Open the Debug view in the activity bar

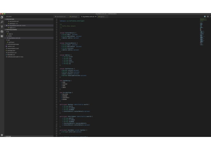point(2,32)
